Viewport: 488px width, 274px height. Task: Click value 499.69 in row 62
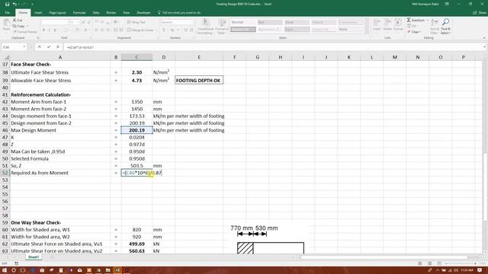(x=136, y=244)
